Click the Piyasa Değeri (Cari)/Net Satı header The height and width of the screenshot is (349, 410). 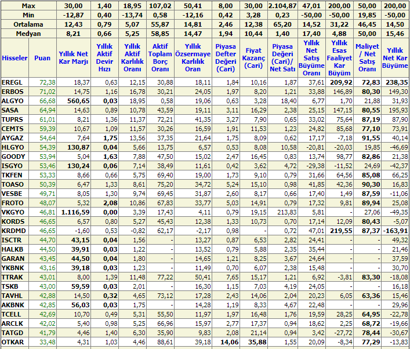click(x=282, y=58)
